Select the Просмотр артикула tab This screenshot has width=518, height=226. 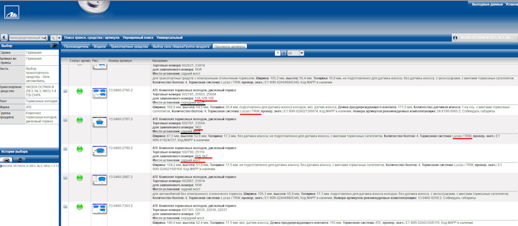pos(230,46)
